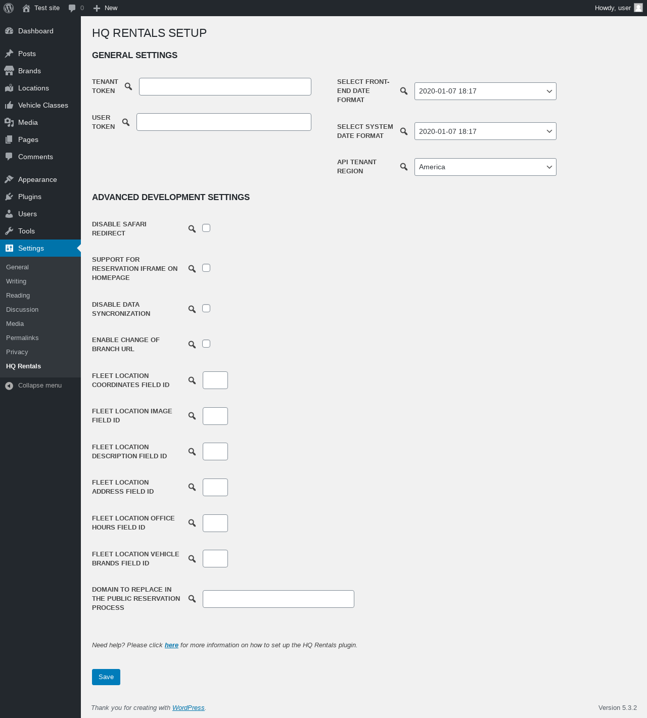This screenshot has width=647, height=718.
Task: Expand the Select System Date Format dropdown
Action: [485, 131]
